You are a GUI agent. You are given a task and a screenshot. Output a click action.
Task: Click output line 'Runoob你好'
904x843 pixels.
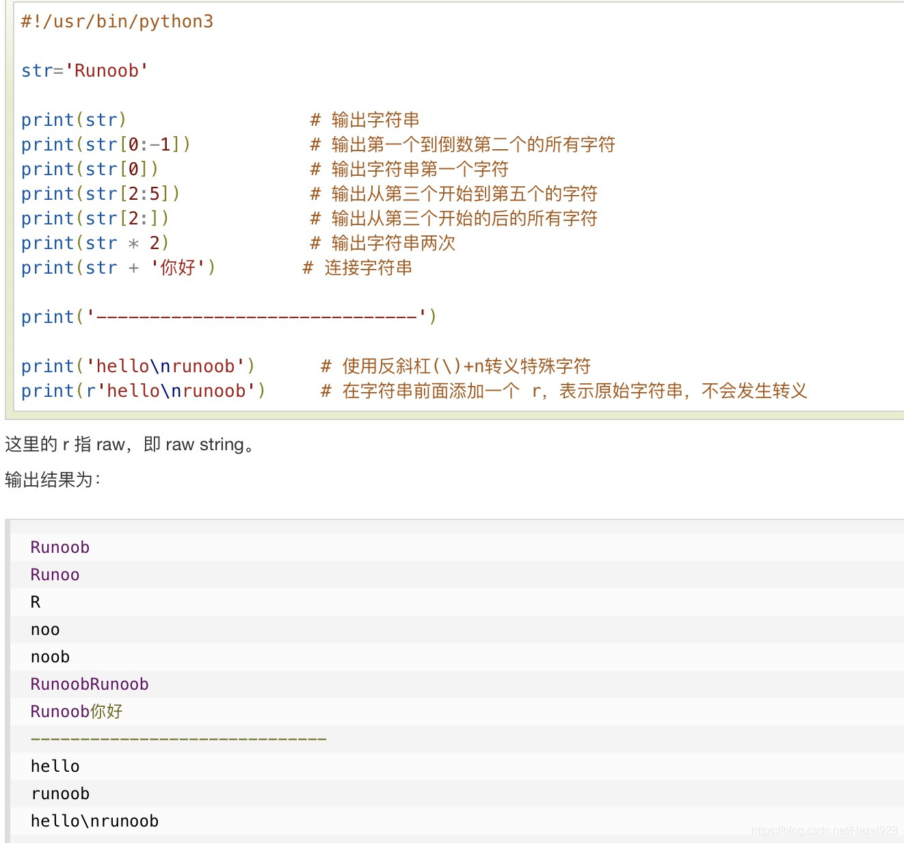[77, 712]
